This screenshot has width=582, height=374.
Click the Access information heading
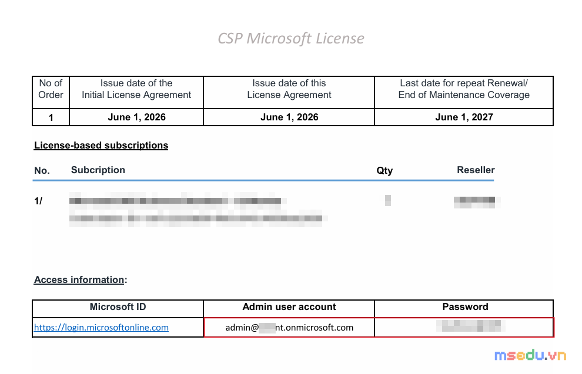[x=79, y=280]
